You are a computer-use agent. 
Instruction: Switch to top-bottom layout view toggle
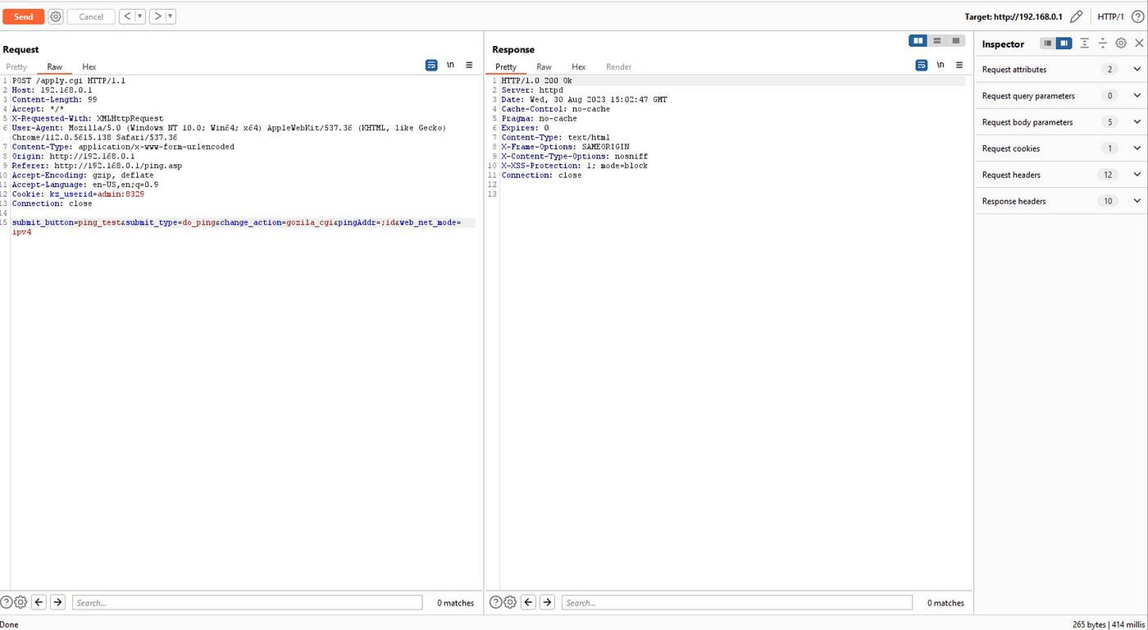tap(937, 41)
